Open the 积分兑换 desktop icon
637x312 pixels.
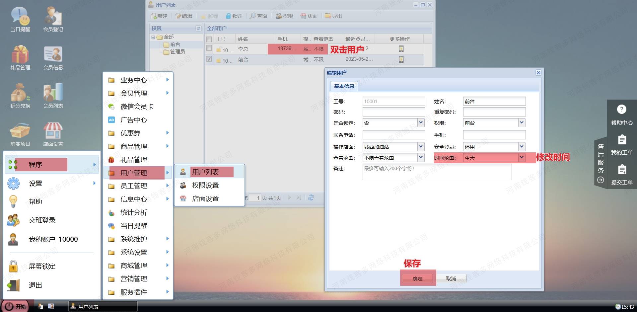(20, 96)
